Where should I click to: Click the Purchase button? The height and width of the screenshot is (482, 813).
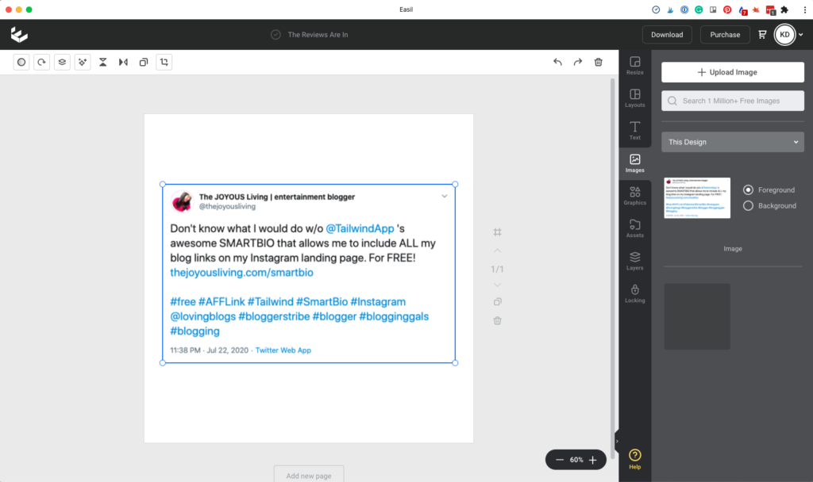[725, 35]
